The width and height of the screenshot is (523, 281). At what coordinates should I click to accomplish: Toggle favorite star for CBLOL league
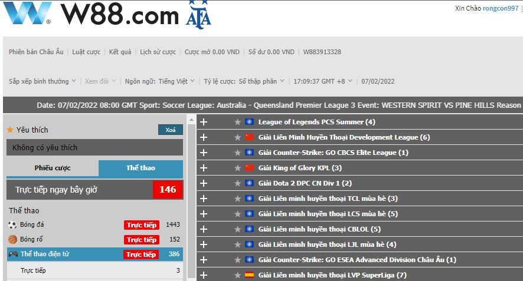tap(237, 229)
